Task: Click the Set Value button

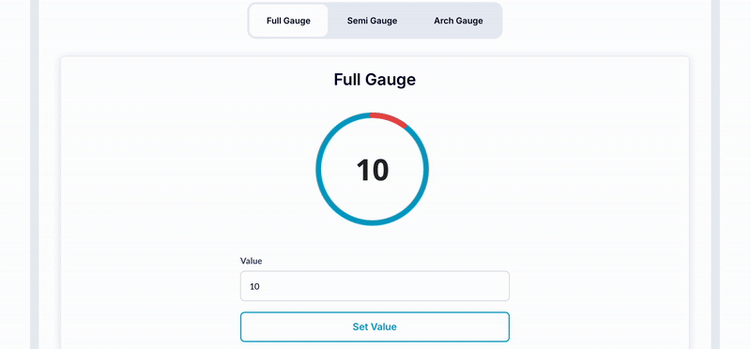Action: coord(375,327)
